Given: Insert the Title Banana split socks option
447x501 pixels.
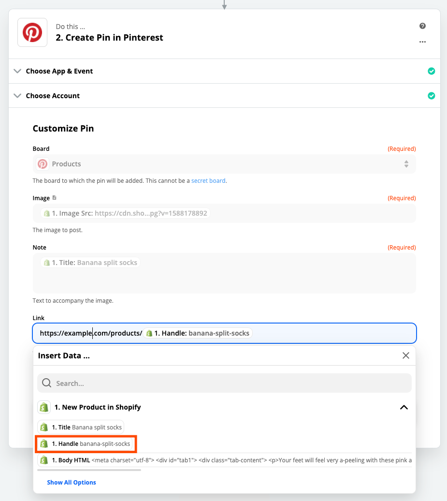Looking at the screenshot, I should coord(81,427).
